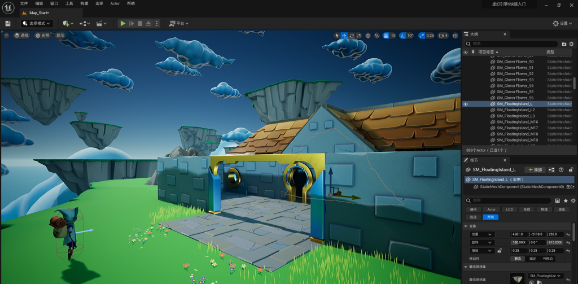This screenshot has height=284, width=578.
Task: Open outliner settings gear
Action: (x=572, y=43)
